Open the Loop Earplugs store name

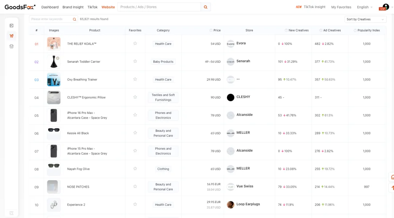pos(248,204)
